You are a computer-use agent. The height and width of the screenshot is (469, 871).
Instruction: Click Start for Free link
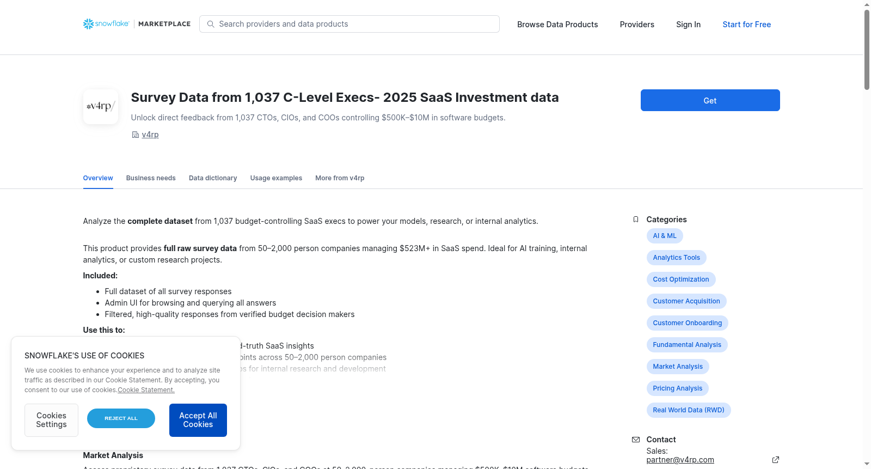[x=746, y=25]
